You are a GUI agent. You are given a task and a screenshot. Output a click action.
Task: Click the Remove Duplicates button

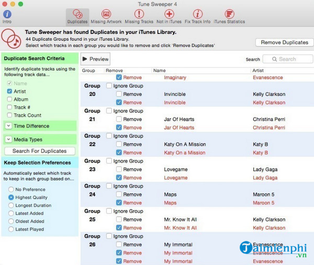pyautogui.click(x=284, y=43)
